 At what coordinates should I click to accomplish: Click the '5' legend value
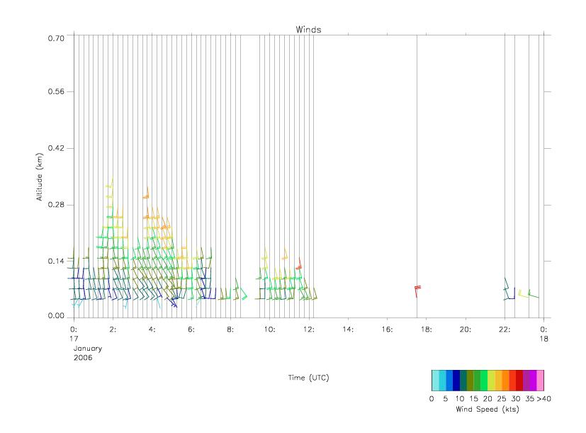click(446, 398)
